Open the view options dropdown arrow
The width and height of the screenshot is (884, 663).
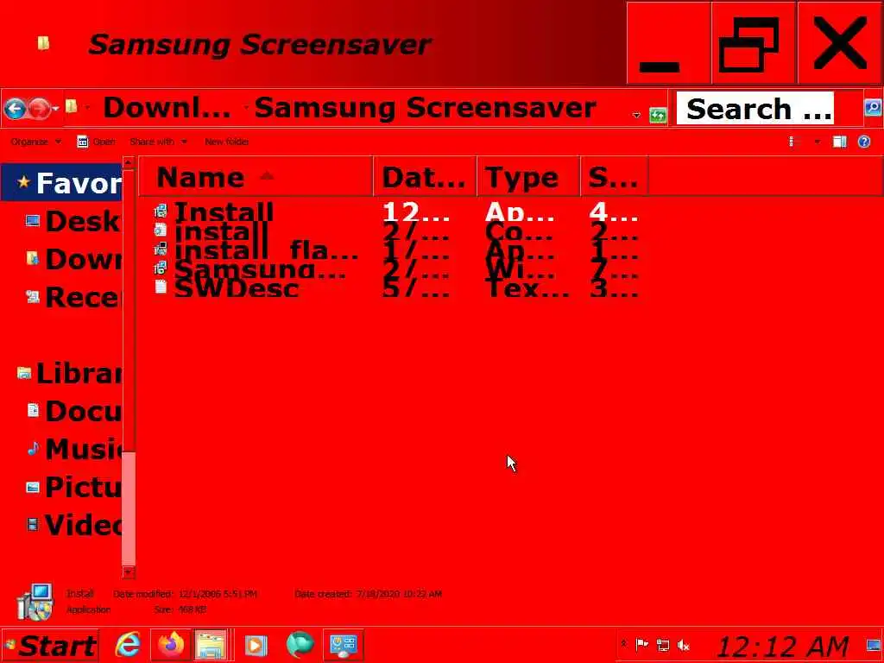817,142
